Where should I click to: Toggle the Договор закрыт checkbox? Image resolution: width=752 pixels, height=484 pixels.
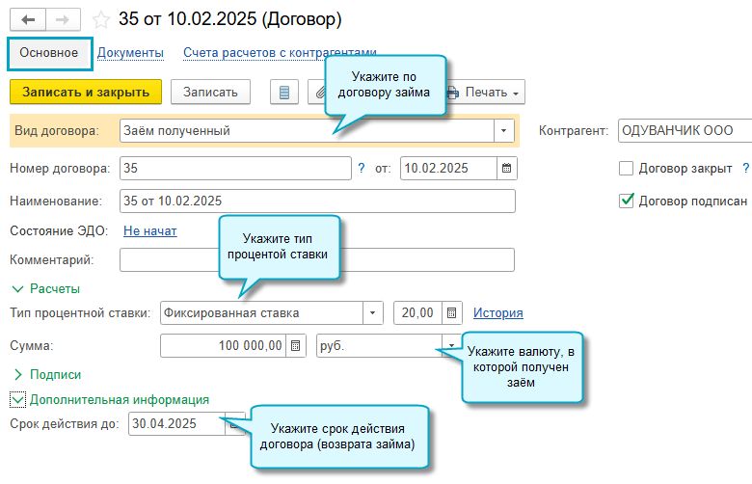click(x=627, y=168)
